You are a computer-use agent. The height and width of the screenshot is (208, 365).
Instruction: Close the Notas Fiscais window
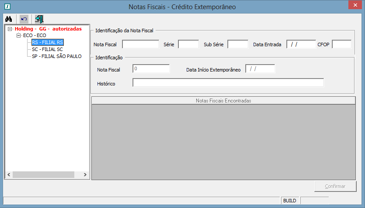coord(355,5)
